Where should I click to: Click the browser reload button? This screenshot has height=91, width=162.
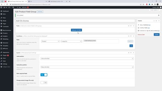coord(7,5)
